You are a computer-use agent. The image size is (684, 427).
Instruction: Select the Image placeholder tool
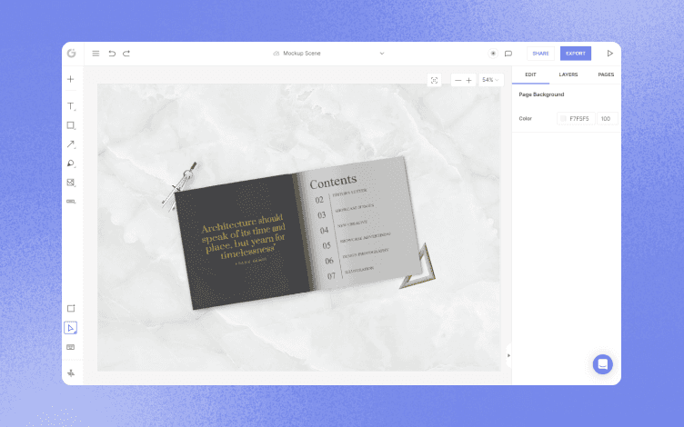click(x=71, y=183)
